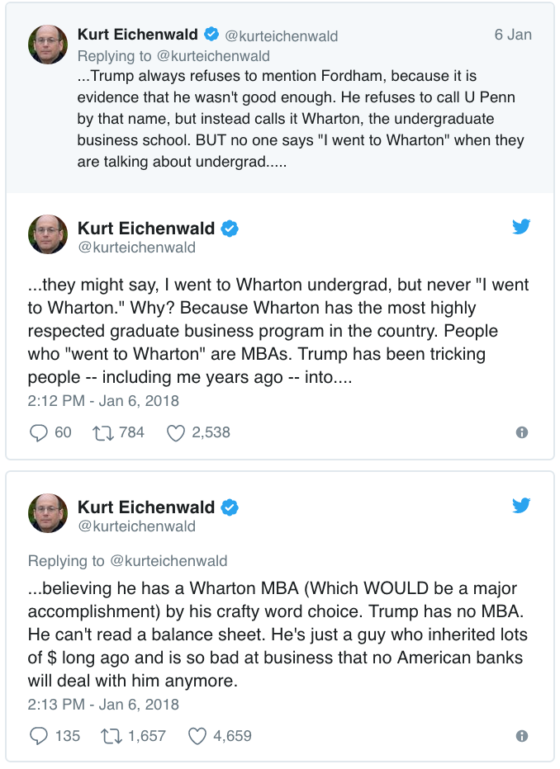Retweet the tweet with 784 retweets

pos(103,432)
